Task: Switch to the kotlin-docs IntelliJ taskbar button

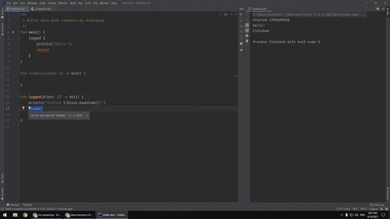Action: [x=112, y=215]
